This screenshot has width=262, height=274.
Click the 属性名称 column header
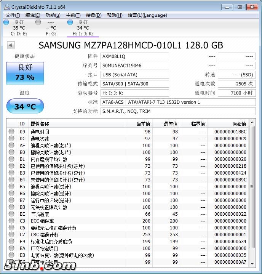(40, 124)
